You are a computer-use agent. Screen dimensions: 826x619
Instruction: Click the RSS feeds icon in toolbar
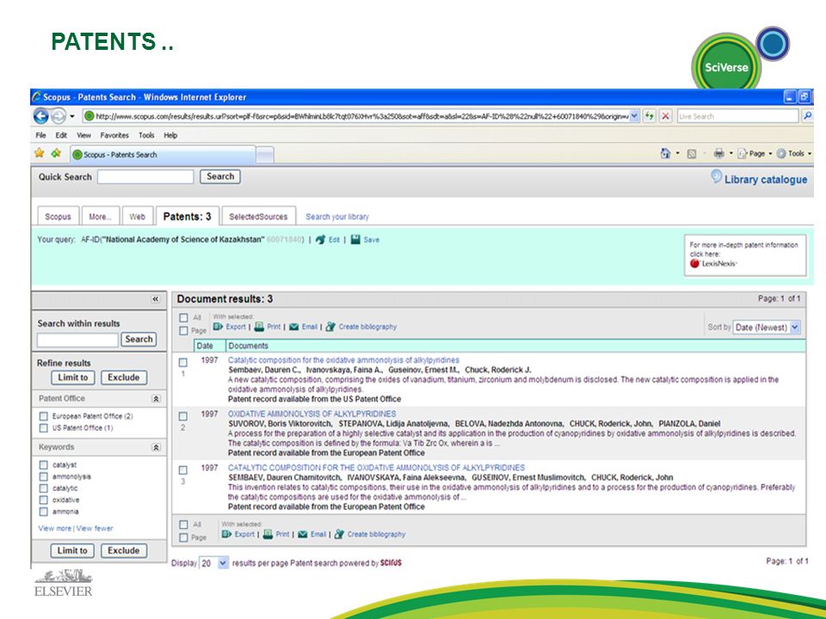tap(692, 154)
